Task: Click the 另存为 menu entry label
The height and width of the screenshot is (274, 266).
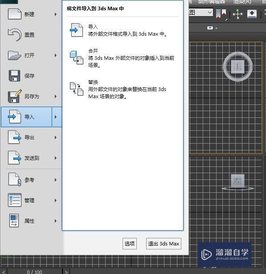Action: point(32,96)
